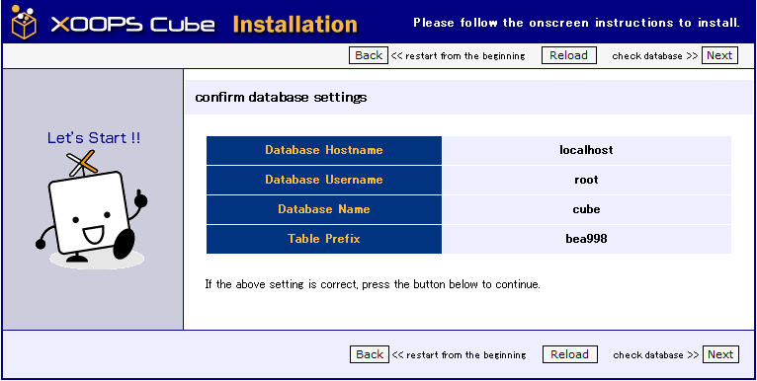Click the 'Let's Start !!' text
The width and height of the screenshot is (757, 381).
(94, 138)
